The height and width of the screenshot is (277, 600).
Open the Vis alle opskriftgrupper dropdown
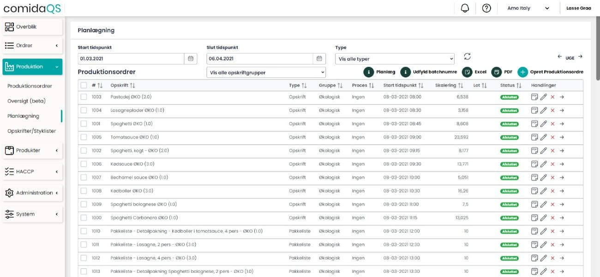(266, 72)
